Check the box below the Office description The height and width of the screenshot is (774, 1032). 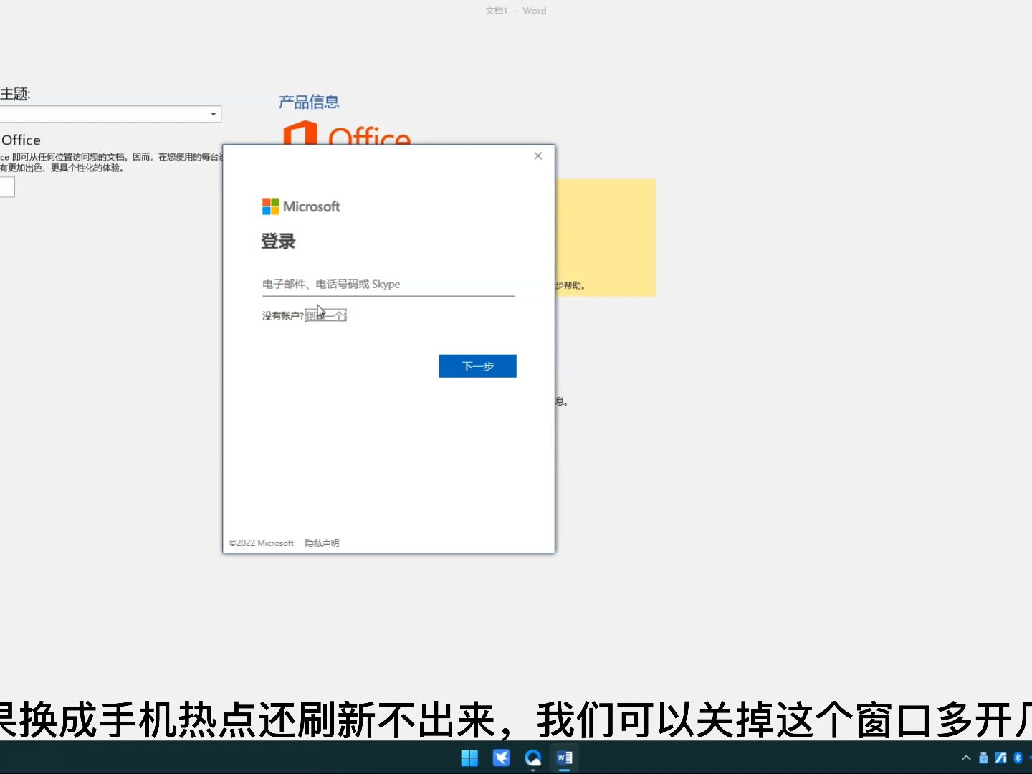[6, 186]
